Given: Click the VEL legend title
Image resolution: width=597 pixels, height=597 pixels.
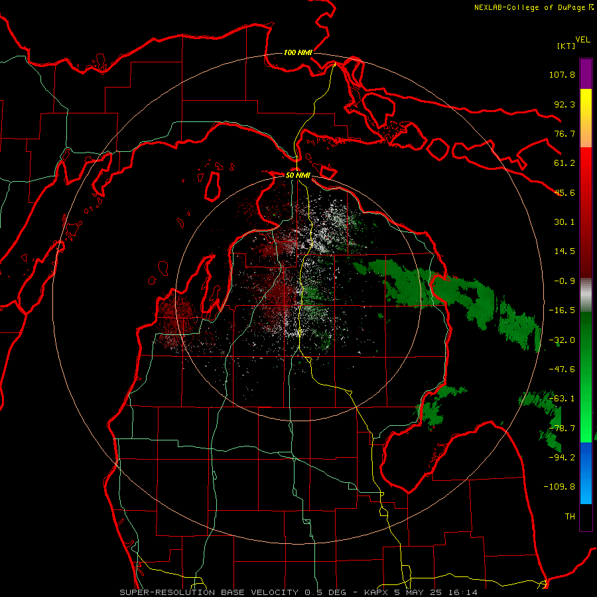Looking at the screenshot, I should pyautogui.click(x=583, y=40).
